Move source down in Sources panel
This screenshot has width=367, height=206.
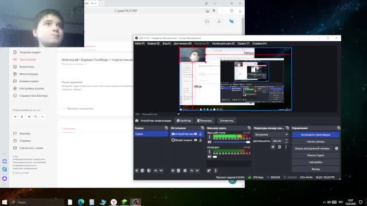[x=197, y=171]
